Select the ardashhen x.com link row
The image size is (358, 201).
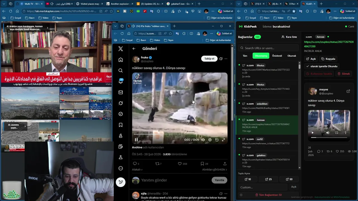(267, 107)
